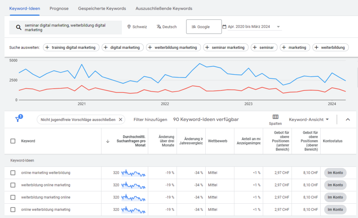
Task: Click the Schweiz location pin icon
Action: pyautogui.click(x=129, y=27)
